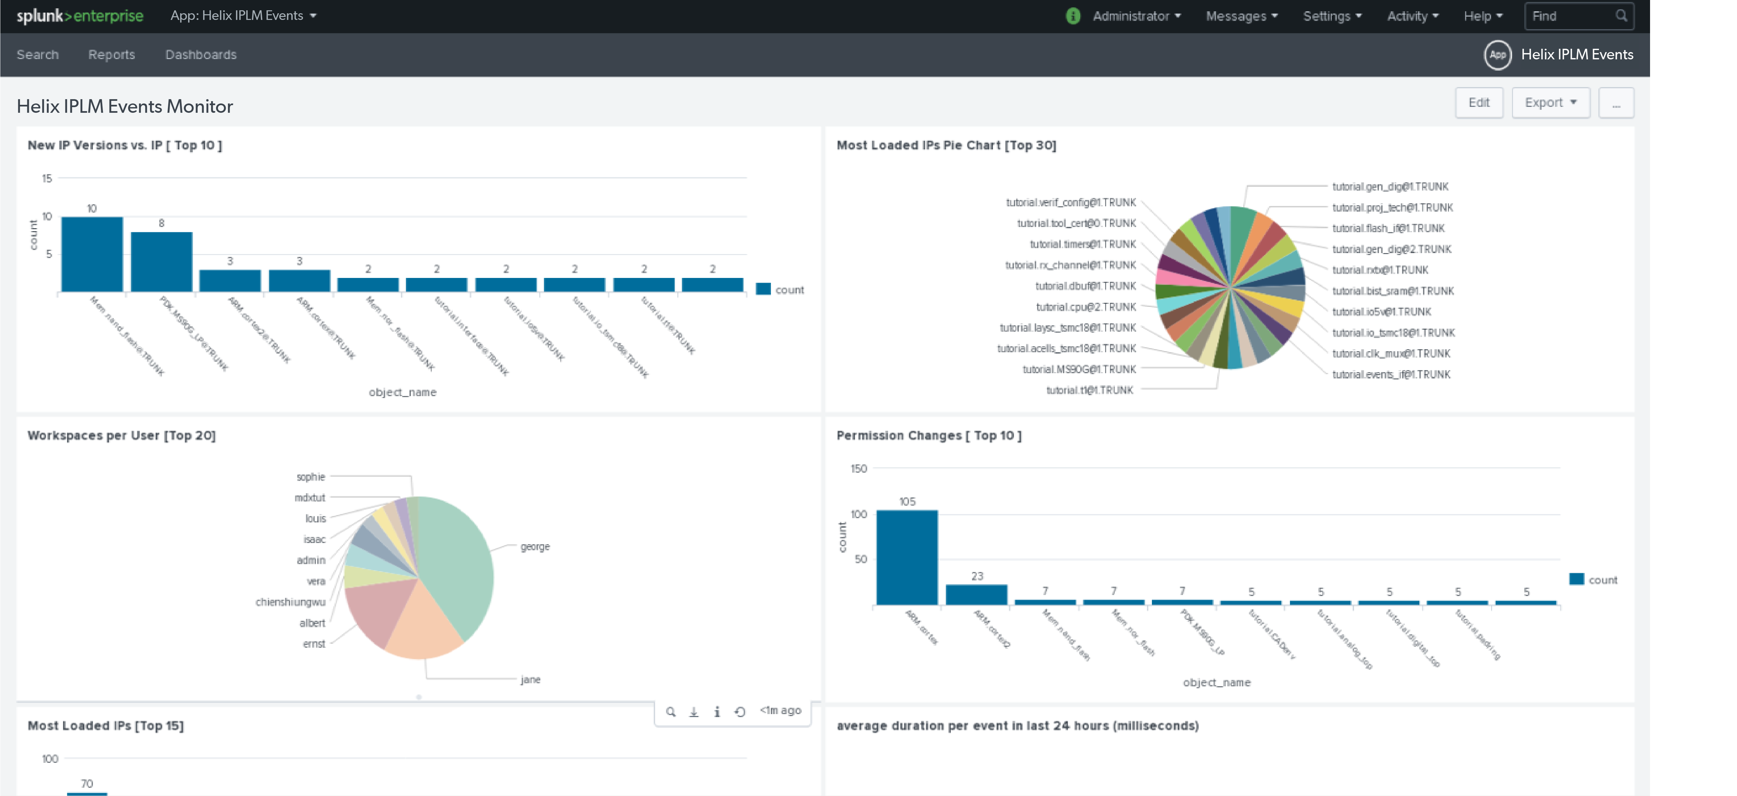Viewport: 1737px width, 796px height.
Task: Click the more options ellipsis button
Action: (x=1616, y=102)
